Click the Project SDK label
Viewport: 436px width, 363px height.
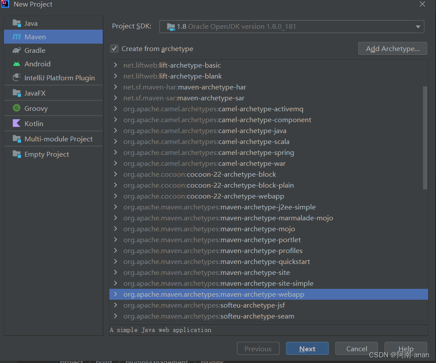coord(132,26)
